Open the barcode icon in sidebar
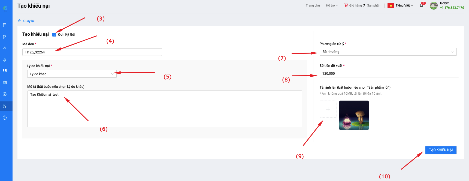The height and width of the screenshot is (181, 469). coord(5,70)
